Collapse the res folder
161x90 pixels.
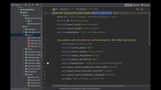pos(21,26)
